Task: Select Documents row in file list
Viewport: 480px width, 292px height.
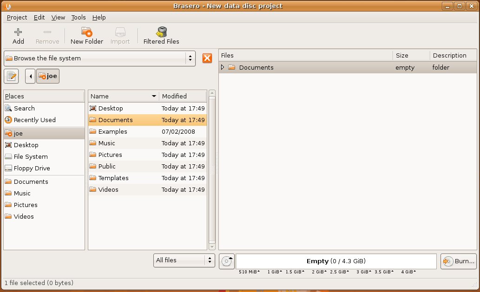Action: tap(148, 120)
